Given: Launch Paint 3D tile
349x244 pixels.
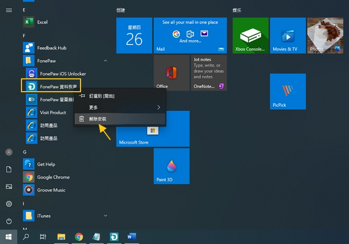Looking at the screenshot, I should pos(171,166).
